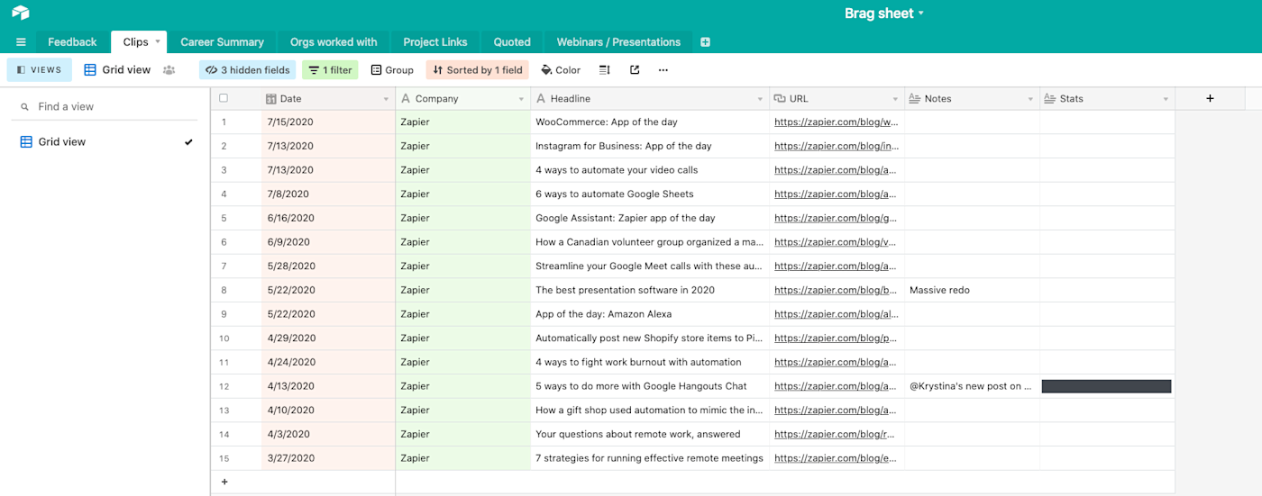The width and height of the screenshot is (1262, 496).
Task: Select '@Krystina's new post on' notes cell
Action: pyautogui.click(x=972, y=386)
